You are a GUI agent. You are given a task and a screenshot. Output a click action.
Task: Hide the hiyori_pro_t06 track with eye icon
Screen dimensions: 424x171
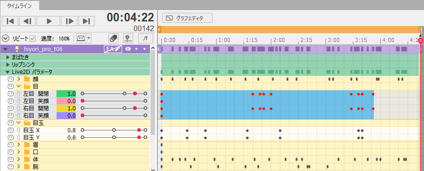tap(128, 49)
